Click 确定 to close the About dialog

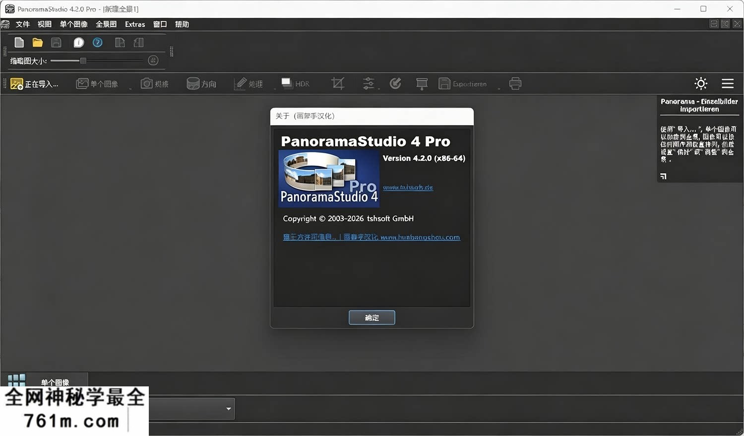click(x=372, y=317)
